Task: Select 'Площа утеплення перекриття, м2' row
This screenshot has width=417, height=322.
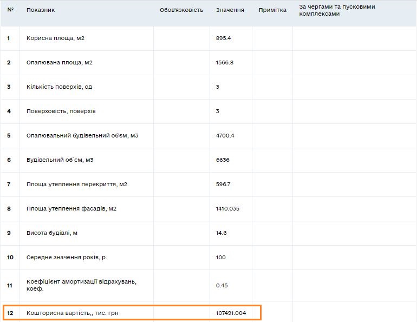Action: [77, 185]
